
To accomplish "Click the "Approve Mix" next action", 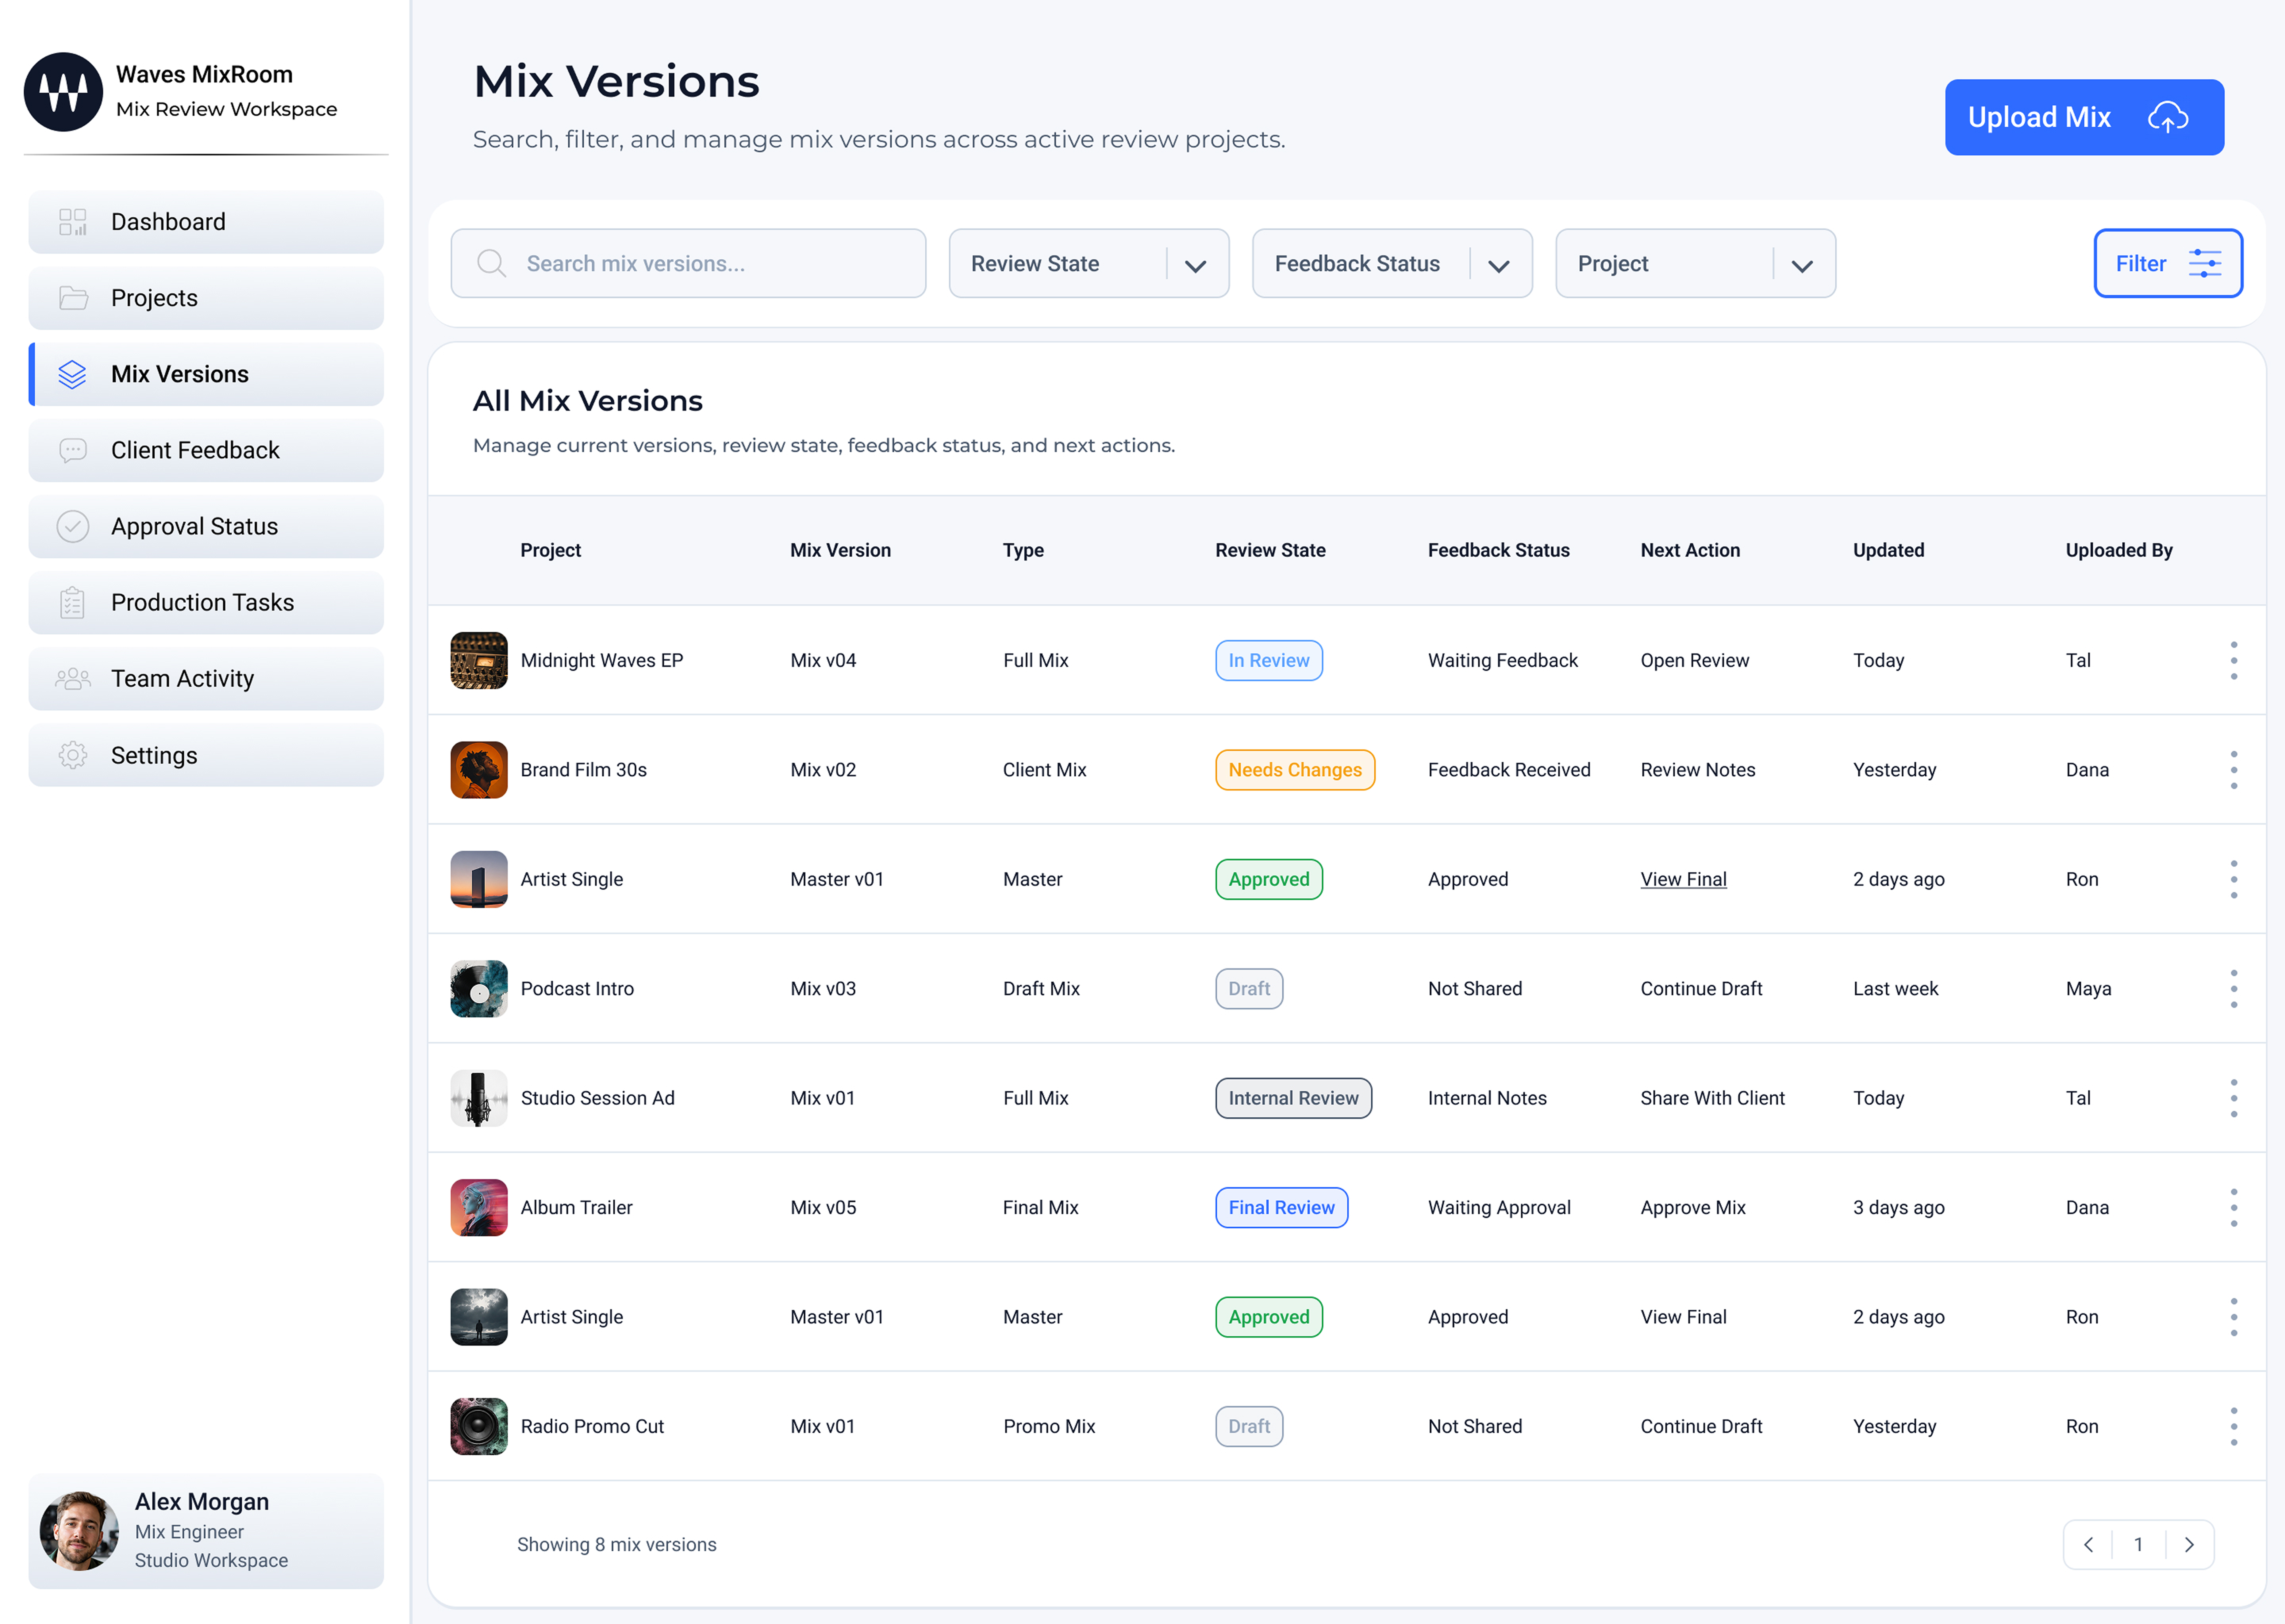I will click(x=1693, y=1208).
